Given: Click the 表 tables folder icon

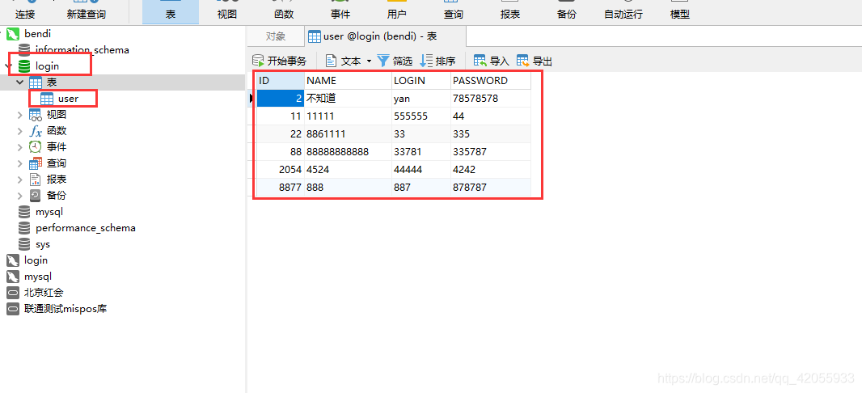Looking at the screenshot, I should click(36, 82).
